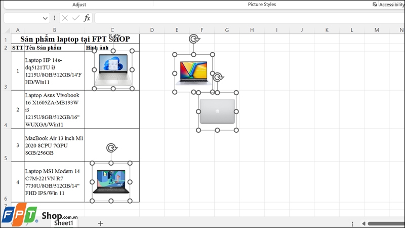
Task: Select column K header
Action: pos(327,30)
